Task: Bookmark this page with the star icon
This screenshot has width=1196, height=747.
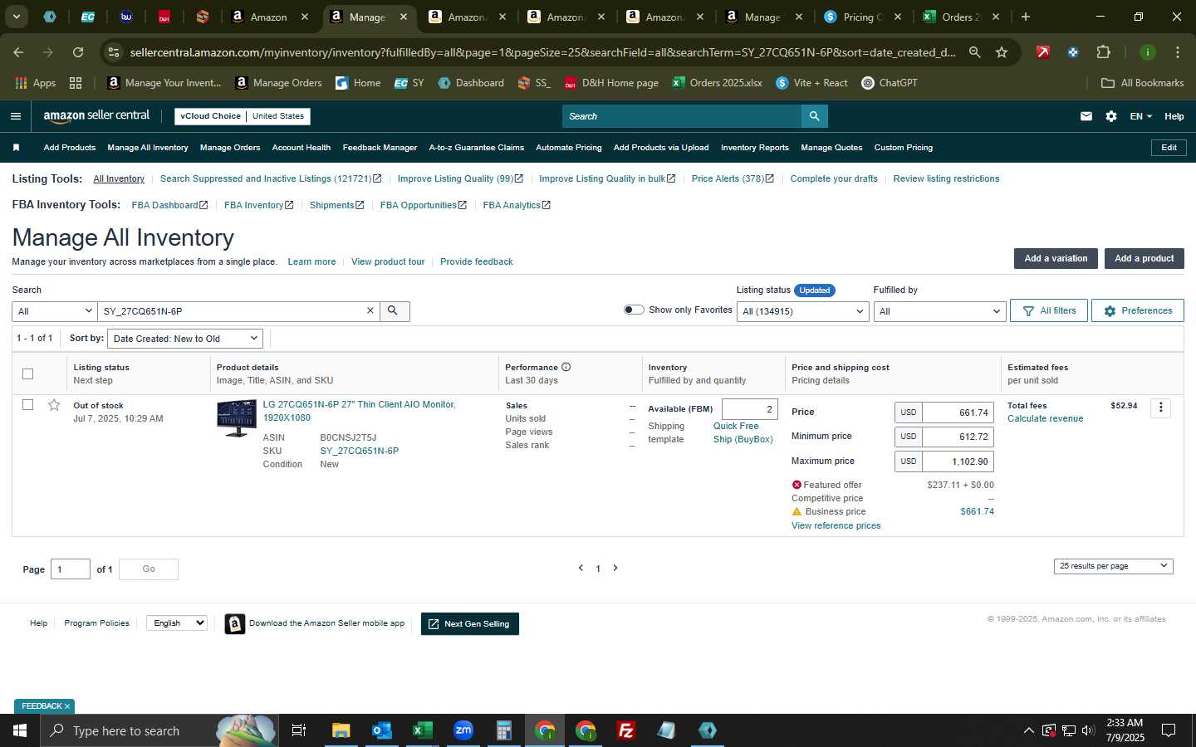Action: click(1002, 52)
